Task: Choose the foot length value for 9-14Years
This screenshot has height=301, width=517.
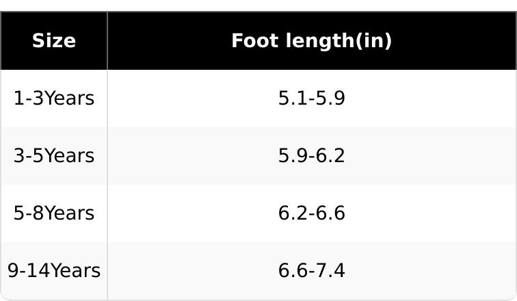Action: (x=312, y=270)
